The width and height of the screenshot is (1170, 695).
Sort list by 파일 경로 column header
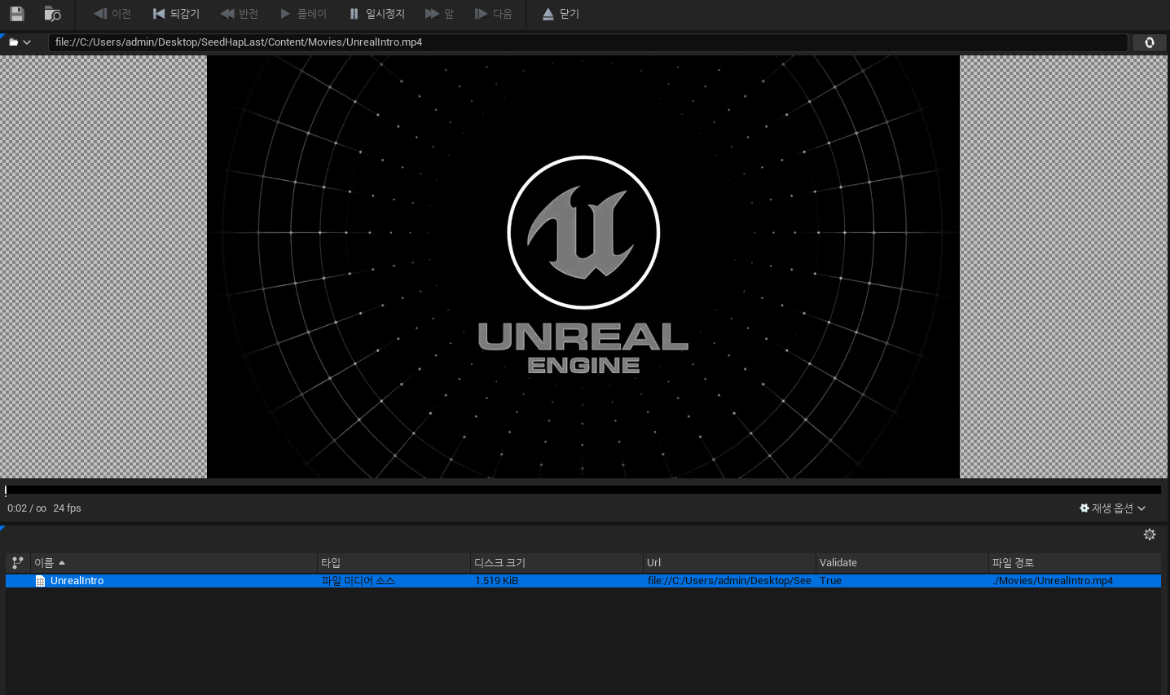pos(1075,563)
